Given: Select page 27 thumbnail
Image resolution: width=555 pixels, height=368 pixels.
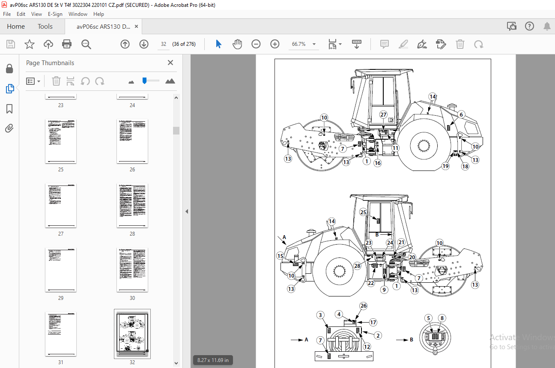Looking at the screenshot, I should coord(61,206).
